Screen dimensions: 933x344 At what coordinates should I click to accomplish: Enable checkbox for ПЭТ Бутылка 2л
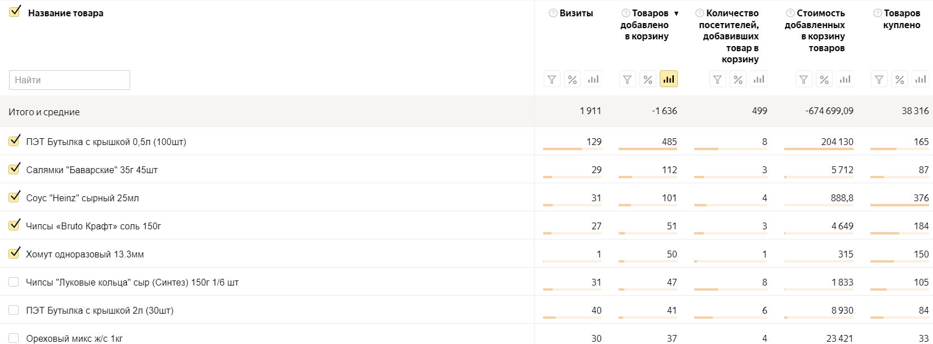[14, 310]
